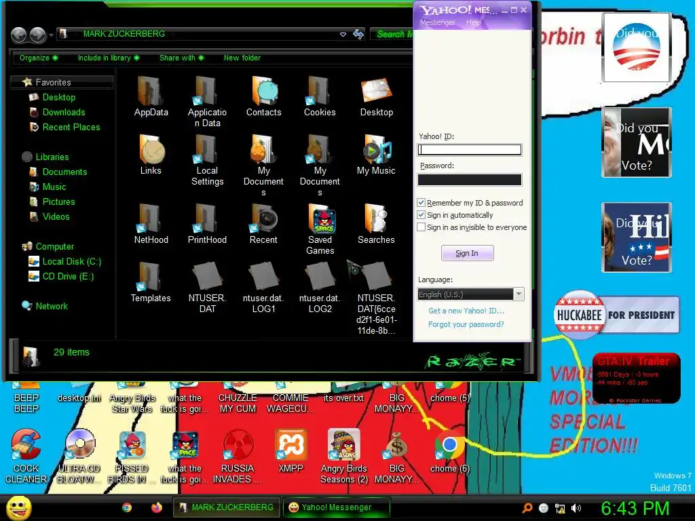Enable Sign in as invisible to everyone

click(421, 227)
